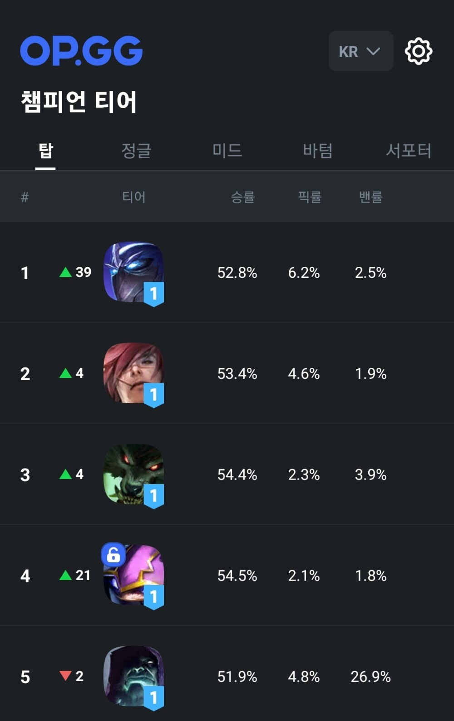Click the rank # column header
The image size is (454, 721).
click(x=25, y=197)
